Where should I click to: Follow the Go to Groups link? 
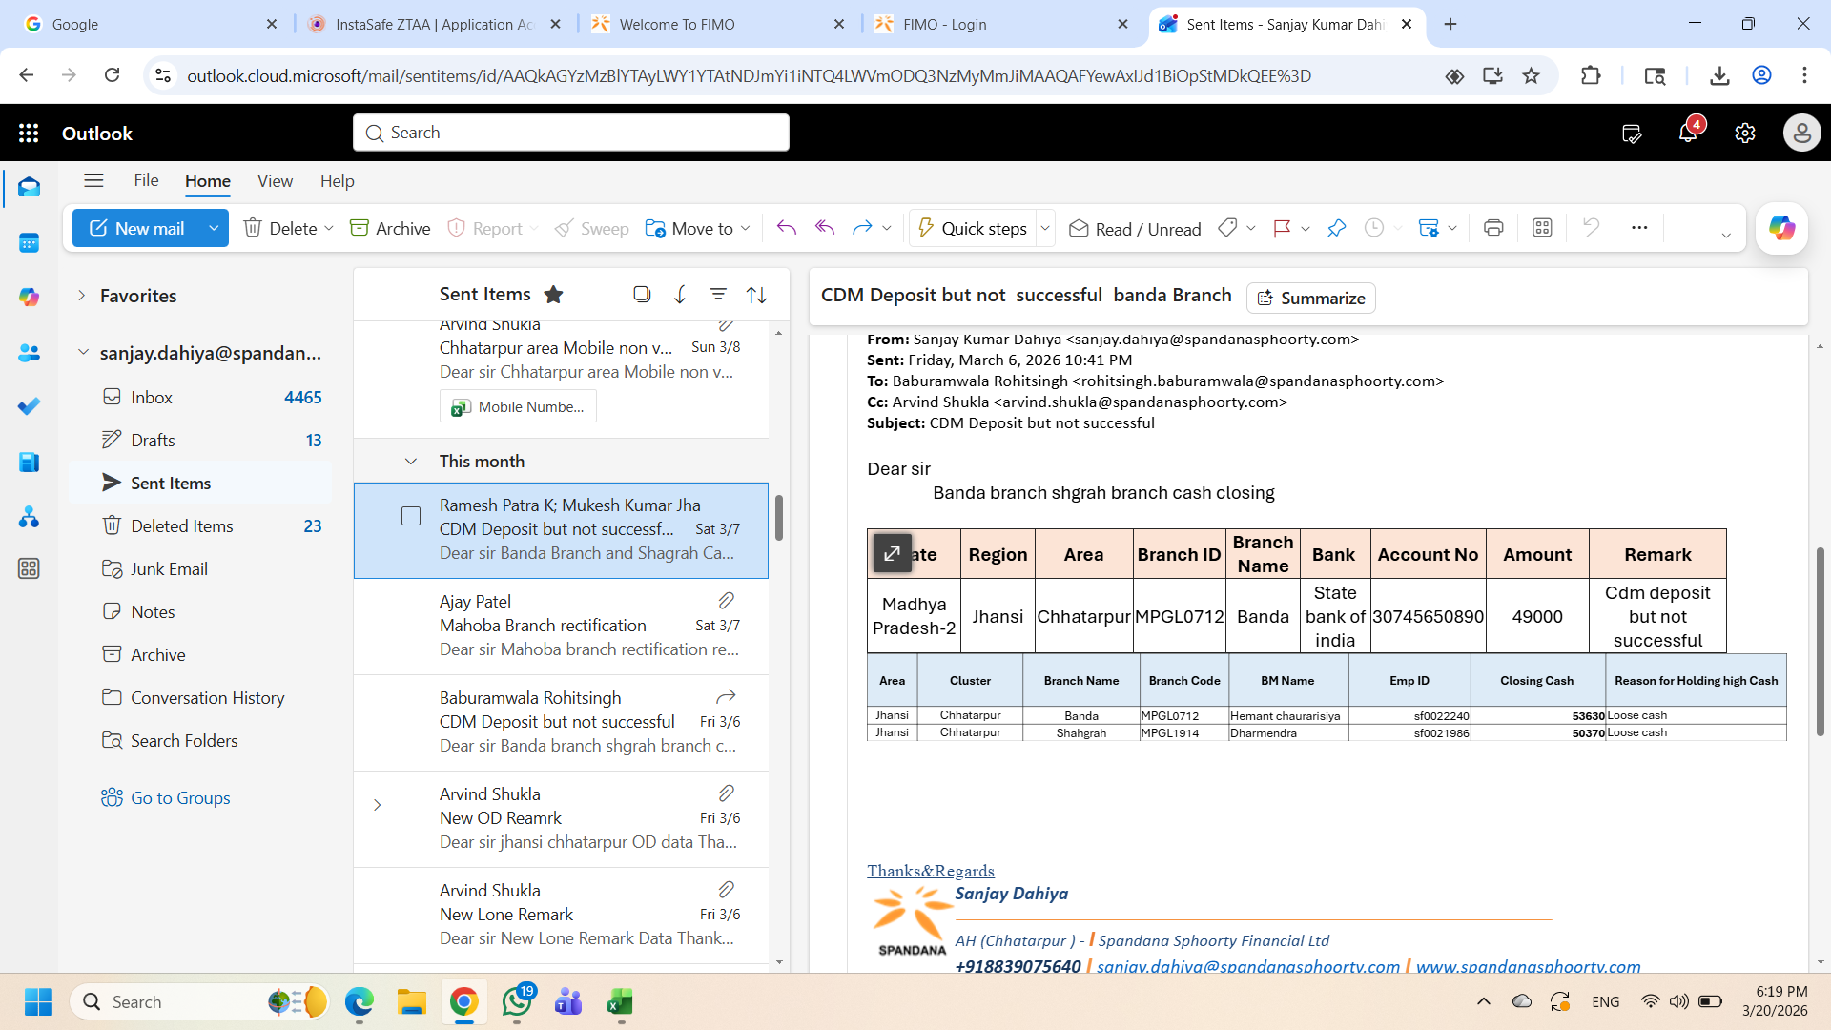(180, 798)
